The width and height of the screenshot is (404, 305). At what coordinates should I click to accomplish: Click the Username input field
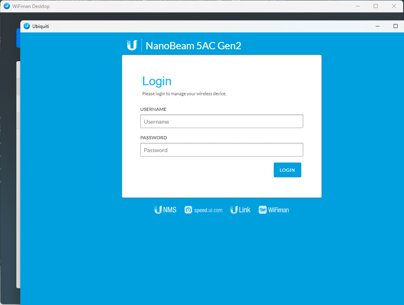pos(222,121)
